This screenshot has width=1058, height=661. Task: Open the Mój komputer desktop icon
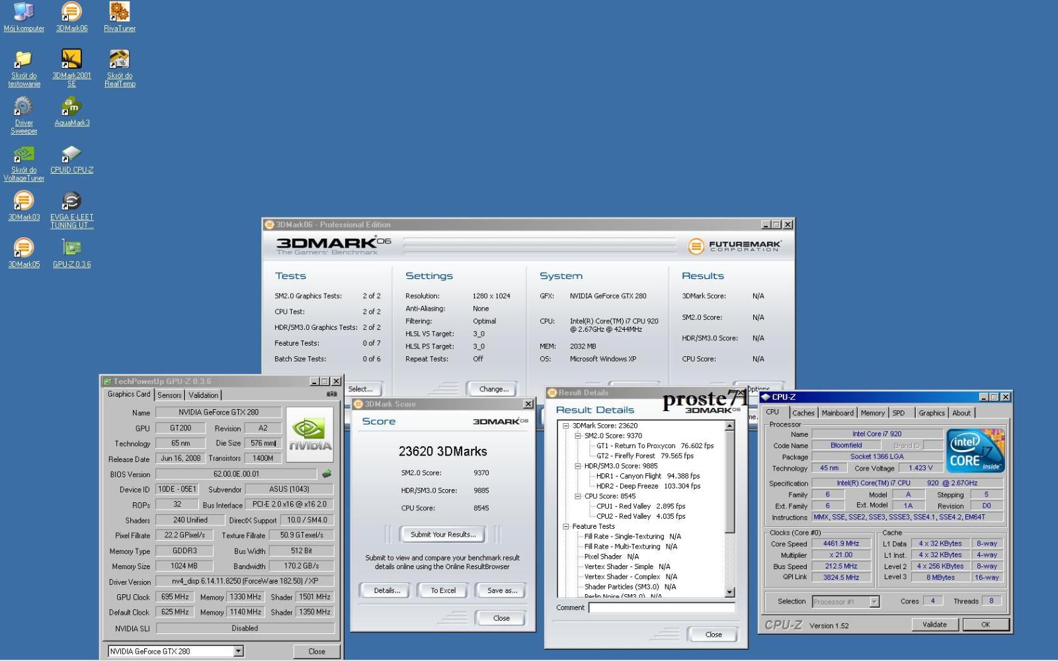pos(24,17)
